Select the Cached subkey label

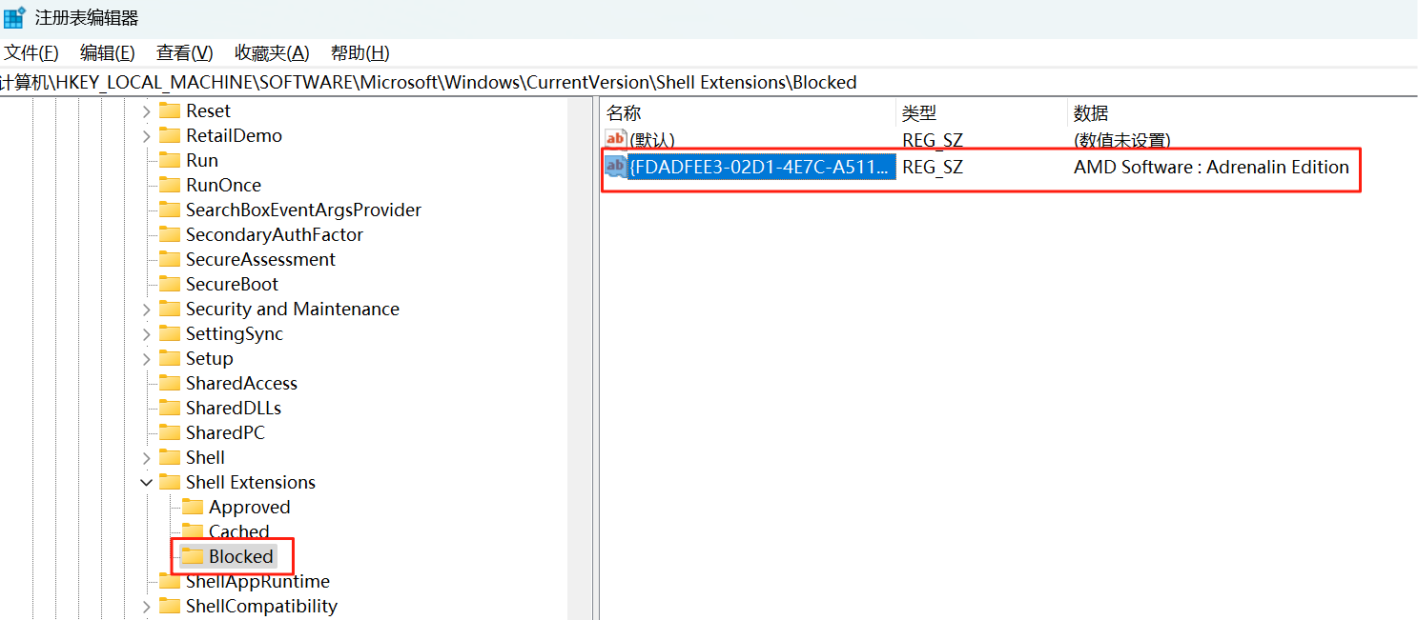tap(239, 531)
